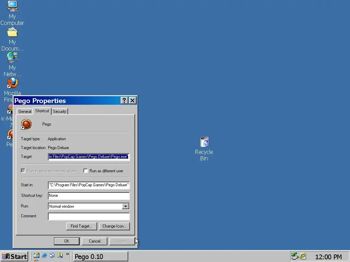This screenshot has width=350, height=262.
Task: Click the Show Desktop quick launch icon
Action: pyautogui.click(x=36, y=256)
